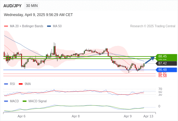The image size is (178, 121).
Task: Click the Trading Central copyright text
Action: coord(153,26)
